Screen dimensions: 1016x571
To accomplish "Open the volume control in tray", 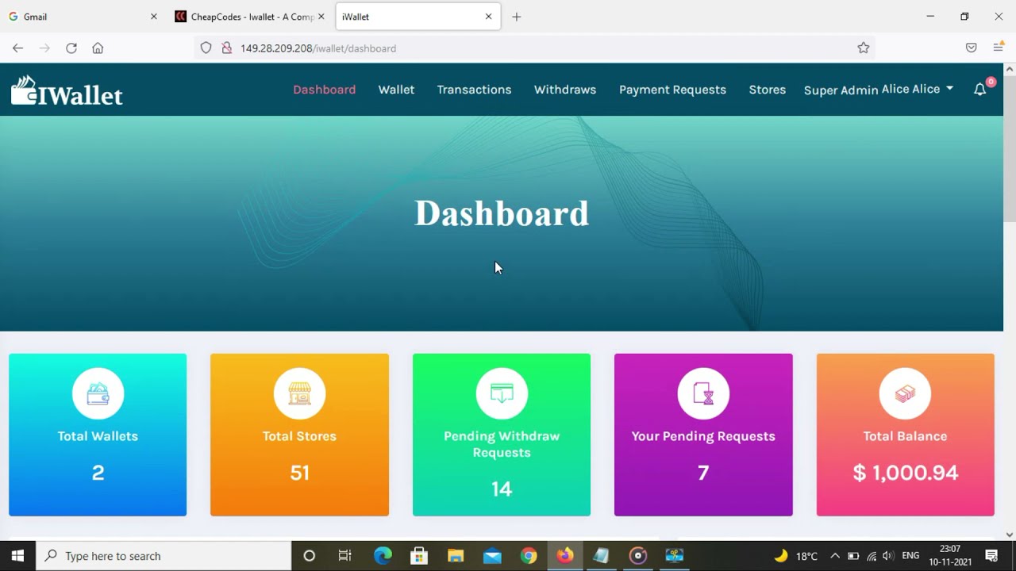I will (888, 556).
